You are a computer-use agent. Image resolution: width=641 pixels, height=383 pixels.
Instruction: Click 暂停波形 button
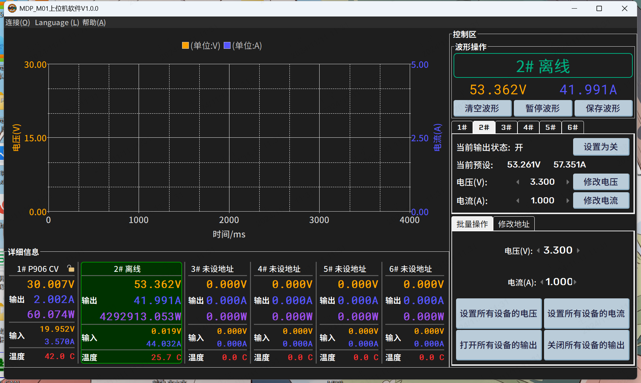[543, 108]
